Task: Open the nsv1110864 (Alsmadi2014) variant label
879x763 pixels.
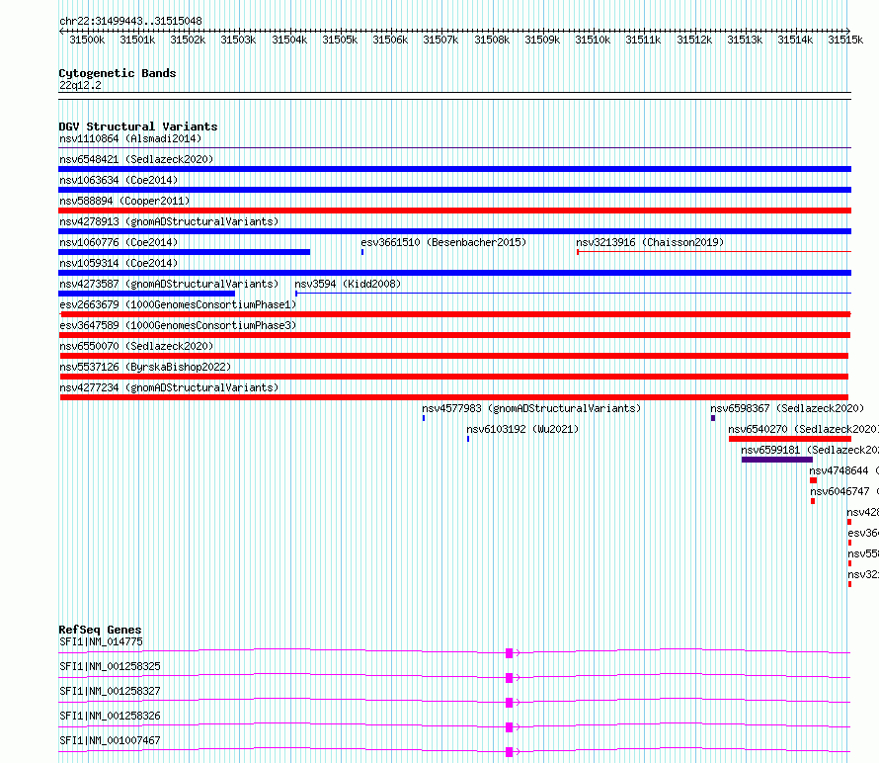Action: pyautogui.click(x=129, y=138)
